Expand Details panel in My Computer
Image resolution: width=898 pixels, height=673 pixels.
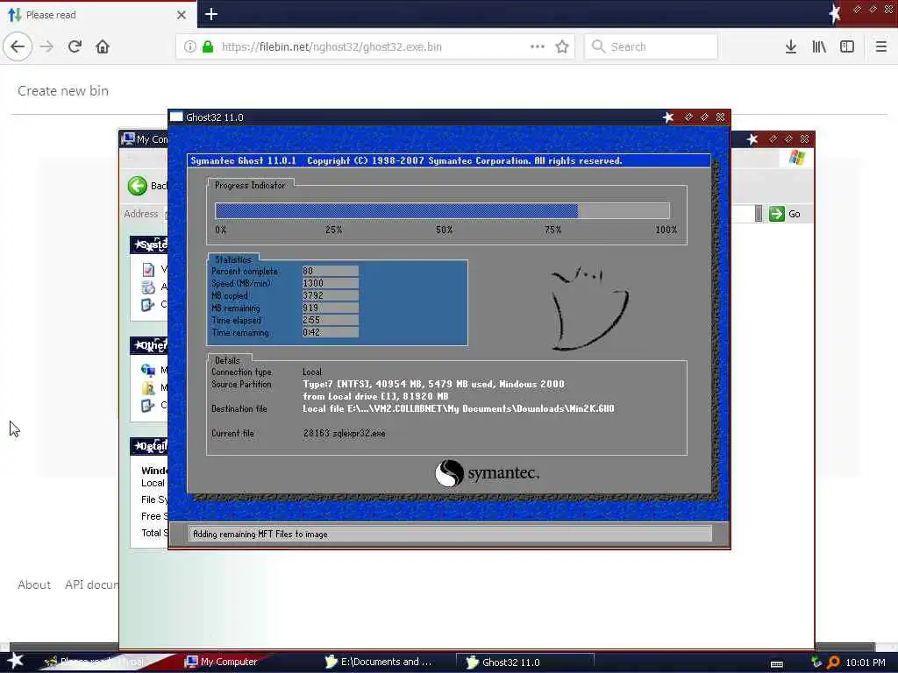coord(149,446)
